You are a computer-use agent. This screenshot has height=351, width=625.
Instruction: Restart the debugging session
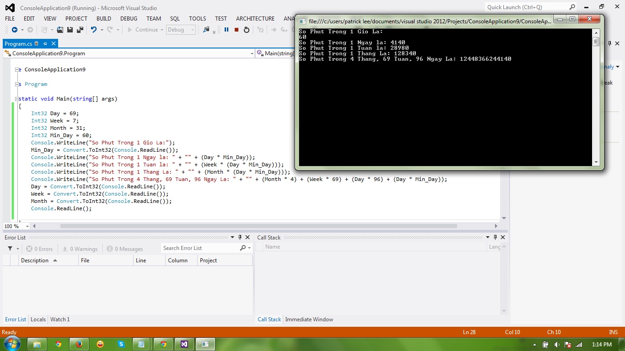[247, 30]
